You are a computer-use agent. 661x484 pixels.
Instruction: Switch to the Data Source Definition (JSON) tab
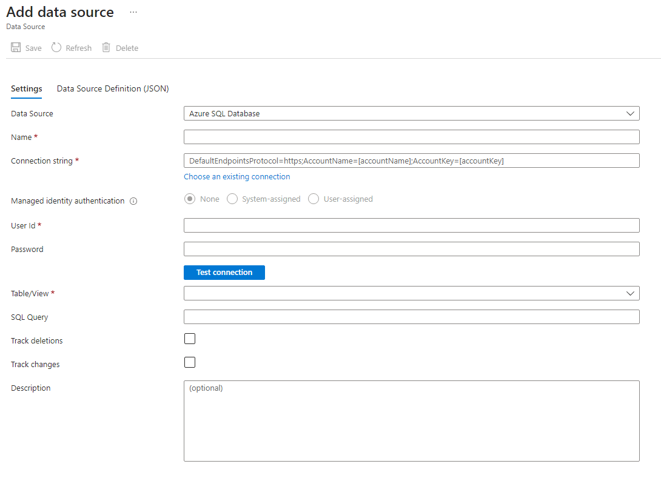point(112,88)
